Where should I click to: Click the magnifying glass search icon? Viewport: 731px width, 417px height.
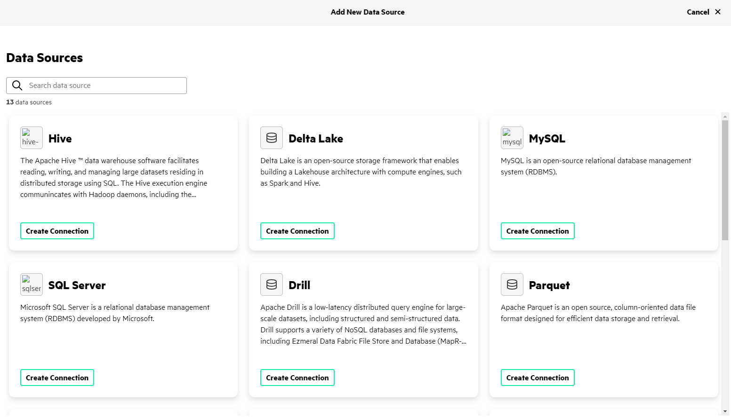pyautogui.click(x=17, y=86)
